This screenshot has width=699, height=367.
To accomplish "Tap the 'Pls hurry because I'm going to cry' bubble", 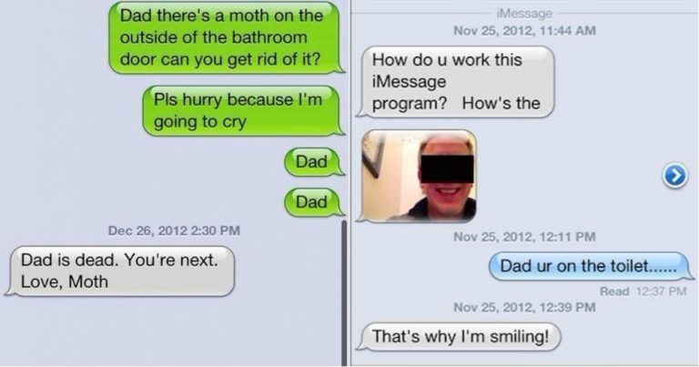I will pyautogui.click(x=243, y=110).
